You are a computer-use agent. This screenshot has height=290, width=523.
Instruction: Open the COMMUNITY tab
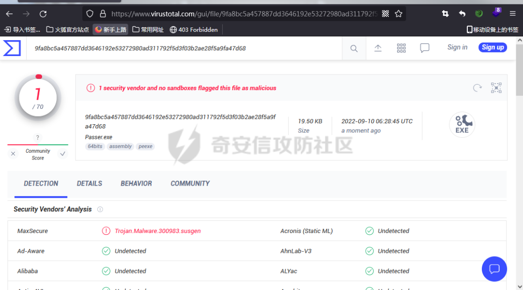point(190,184)
